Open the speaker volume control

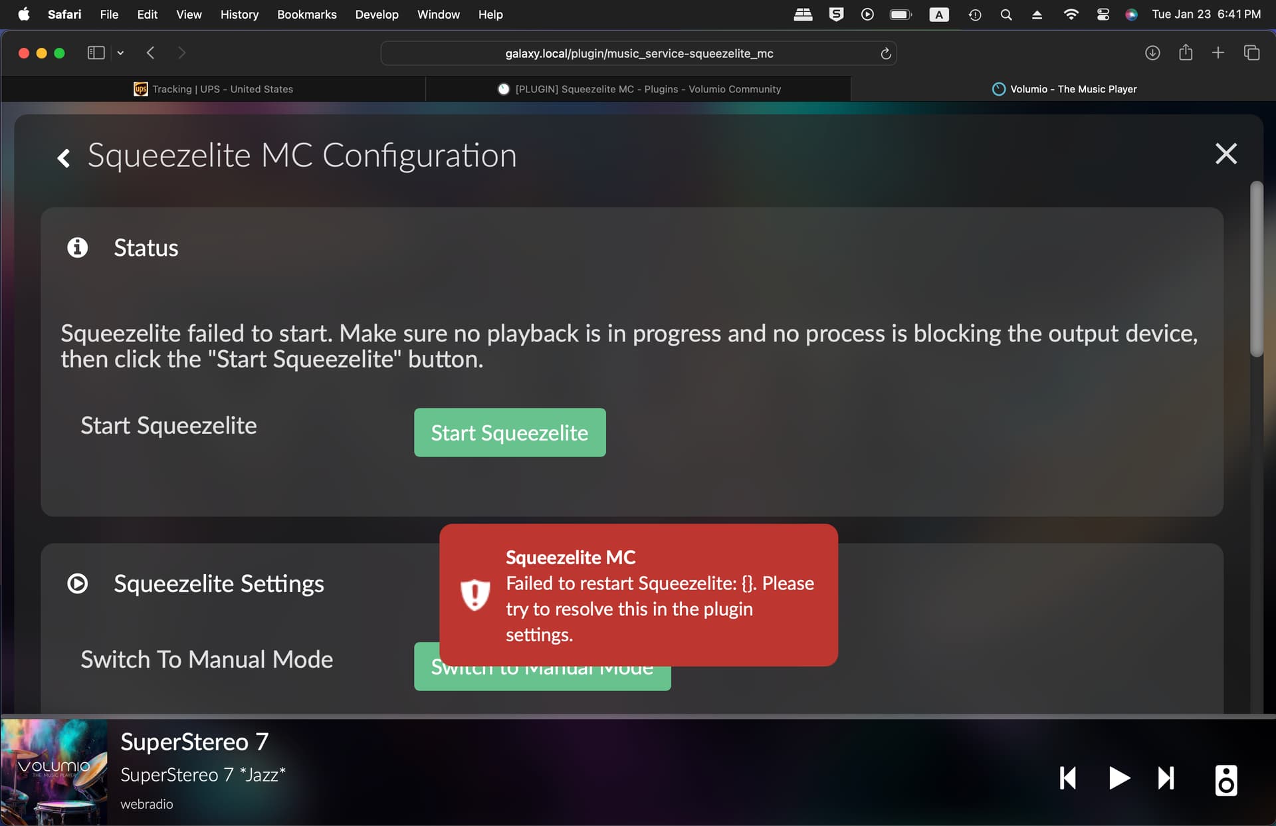pyautogui.click(x=1225, y=779)
